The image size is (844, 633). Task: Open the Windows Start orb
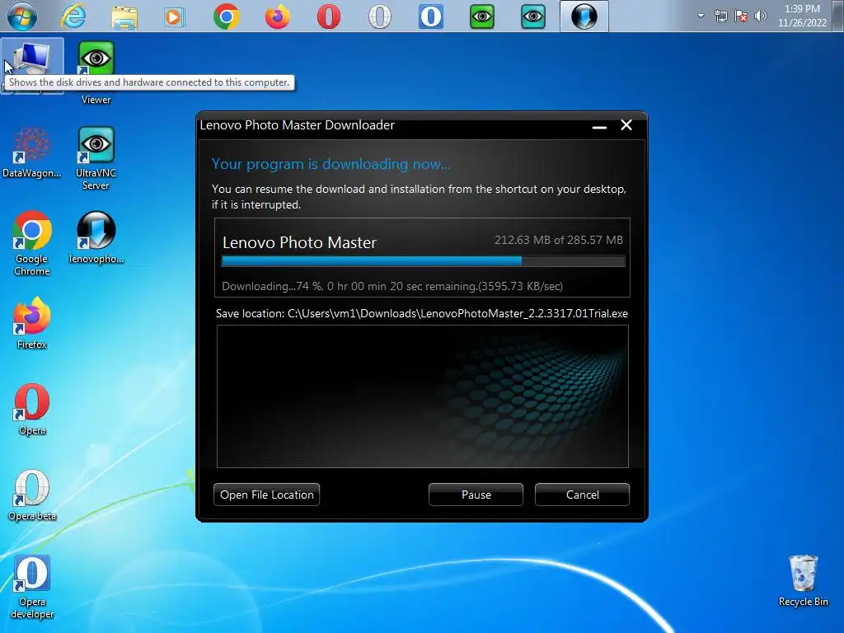coord(22,16)
